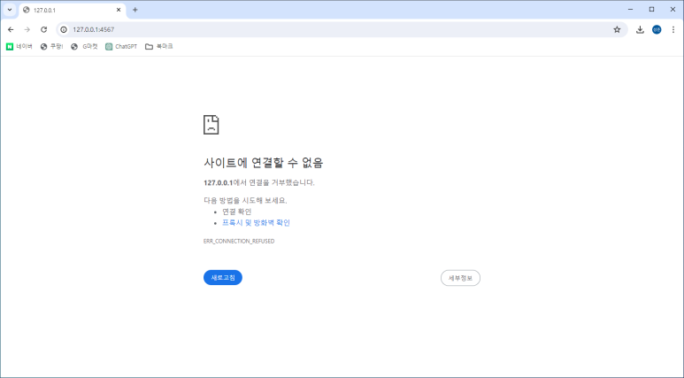Open the G마켓 bookmark

pyautogui.click(x=84, y=46)
